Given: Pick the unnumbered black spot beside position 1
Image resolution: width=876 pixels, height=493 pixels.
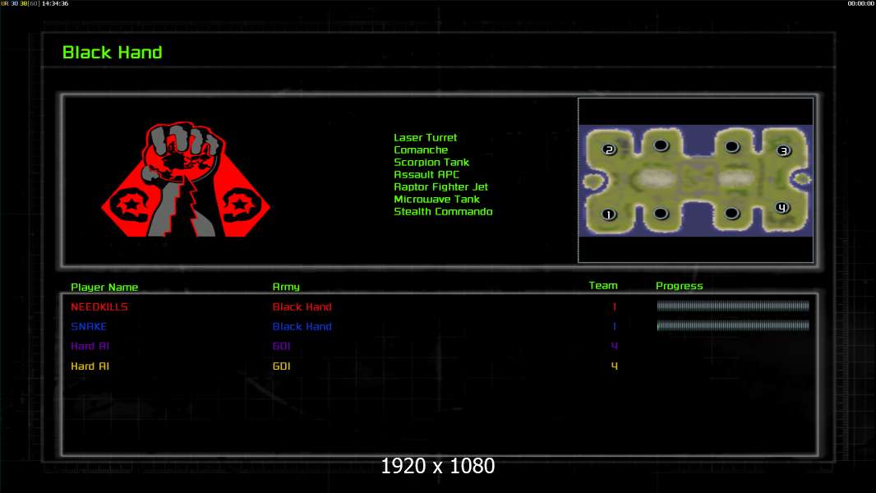Looking at the screenshot, I should (x=661, y=214).
